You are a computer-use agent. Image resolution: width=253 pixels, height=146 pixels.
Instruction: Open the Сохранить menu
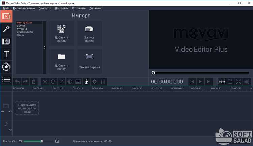coord(79,8)
